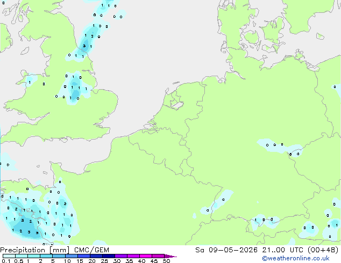
Task: Click the '3' value off northeast England coast
Action: 84,46
